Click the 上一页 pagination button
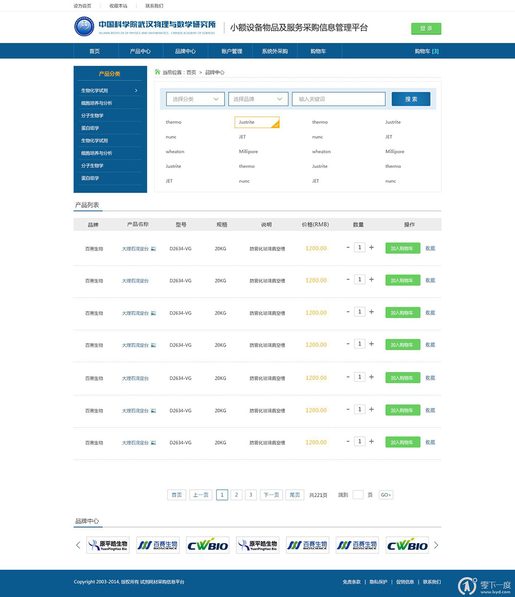 click(201, 494)
